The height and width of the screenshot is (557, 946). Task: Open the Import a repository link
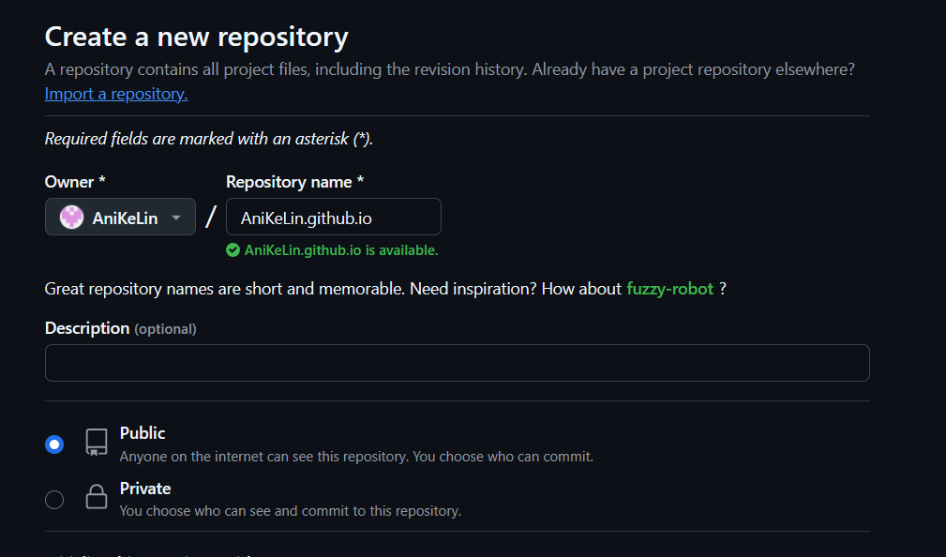coord(115,93)
